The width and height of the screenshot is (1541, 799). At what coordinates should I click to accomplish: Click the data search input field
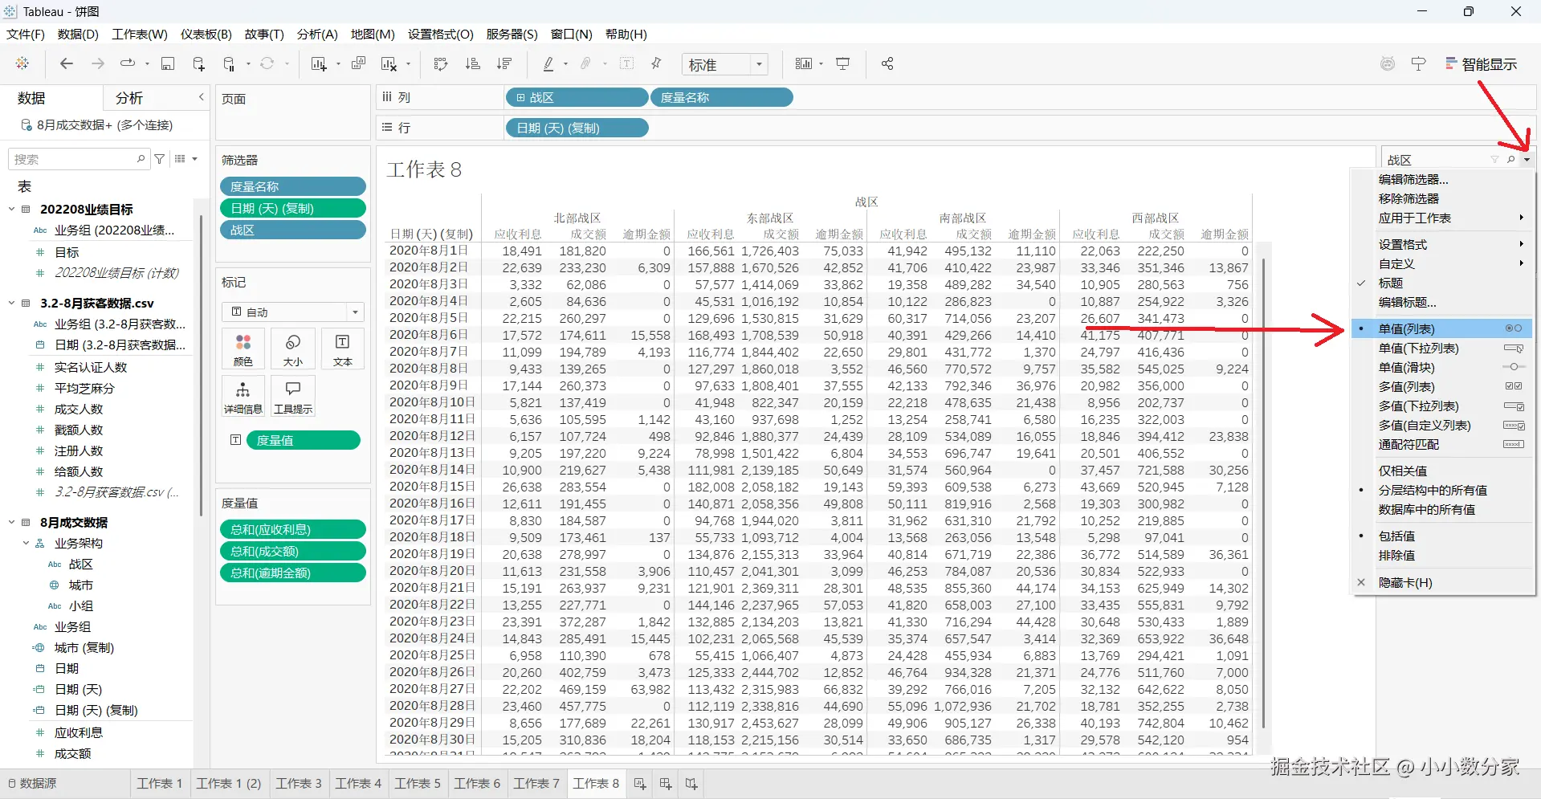(78, 159)
